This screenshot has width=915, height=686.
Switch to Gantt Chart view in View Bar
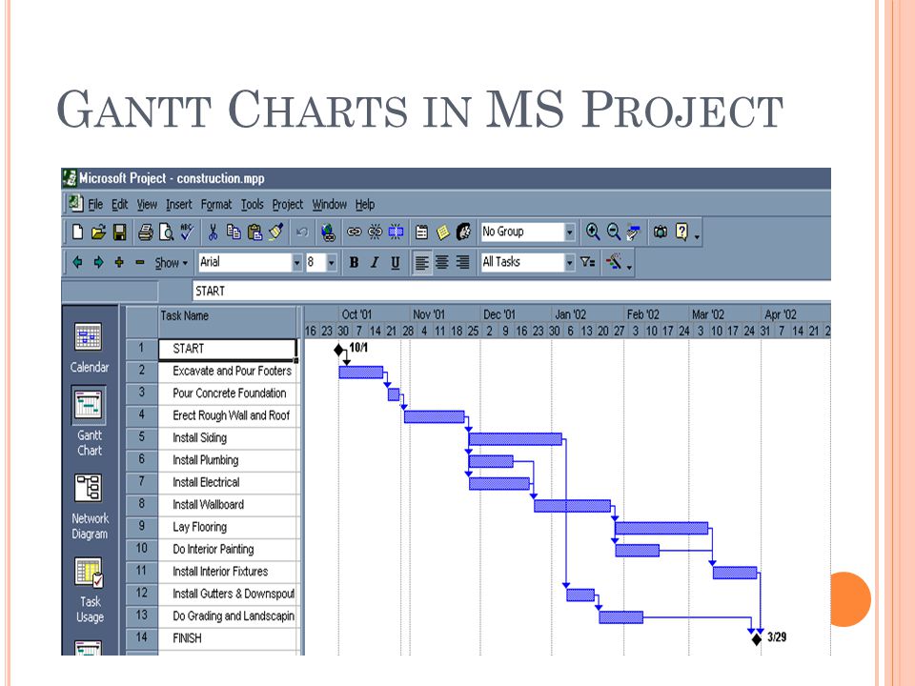point(90,421)
